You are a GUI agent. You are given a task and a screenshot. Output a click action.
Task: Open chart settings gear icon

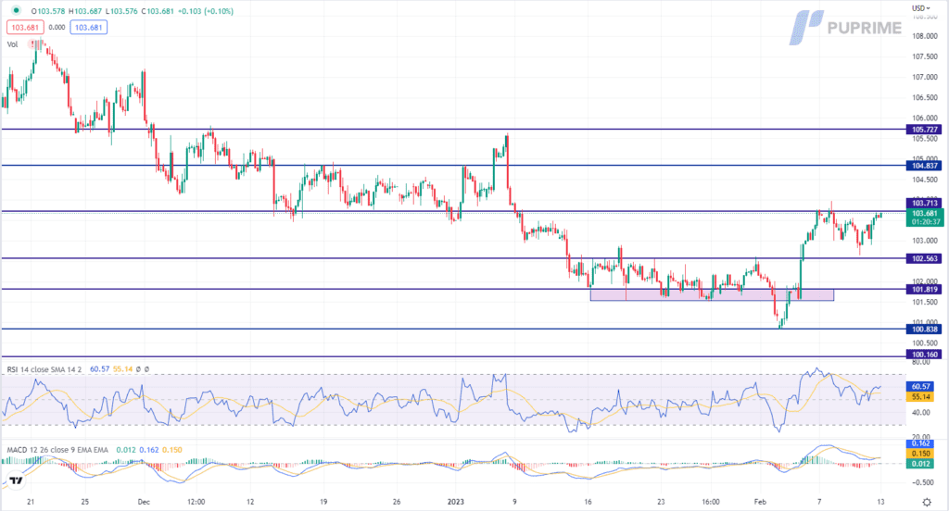(x=927, y=502)
